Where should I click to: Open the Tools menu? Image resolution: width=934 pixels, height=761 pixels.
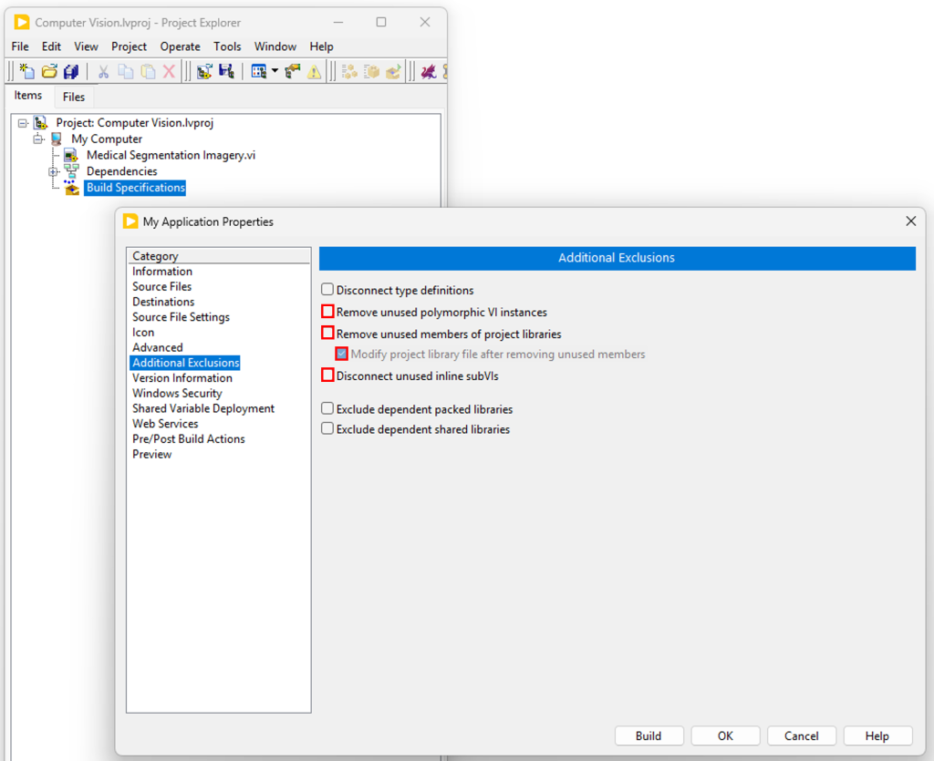pyautogui.click(x=227, y=46)
